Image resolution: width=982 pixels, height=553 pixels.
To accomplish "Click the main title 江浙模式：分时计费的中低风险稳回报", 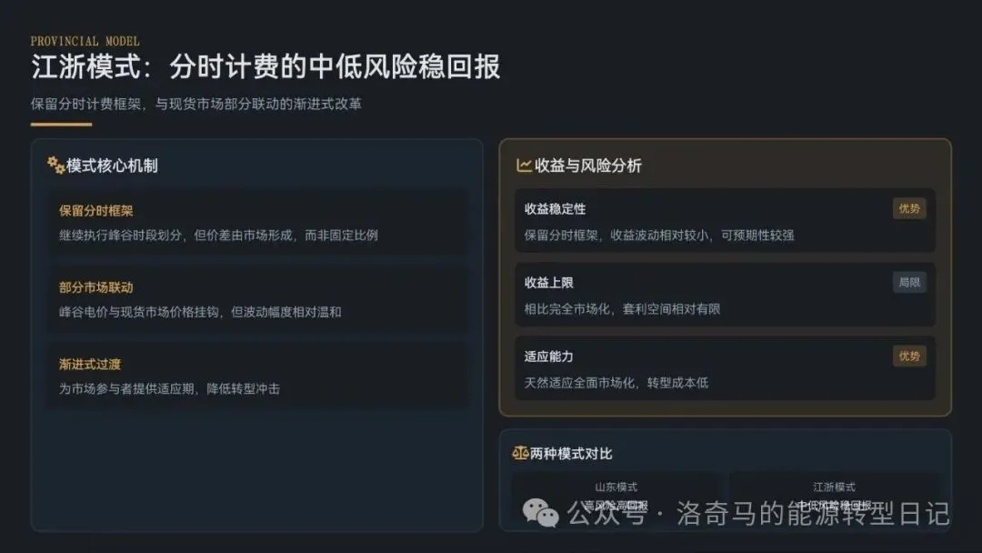I will [x=266, y=67].
